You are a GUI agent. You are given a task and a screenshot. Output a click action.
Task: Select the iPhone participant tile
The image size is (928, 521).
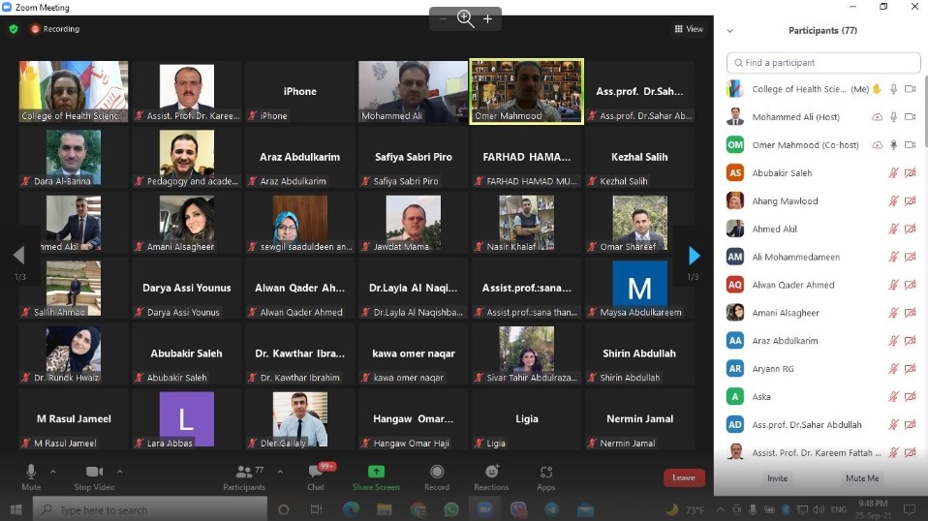tap(299, 91)
